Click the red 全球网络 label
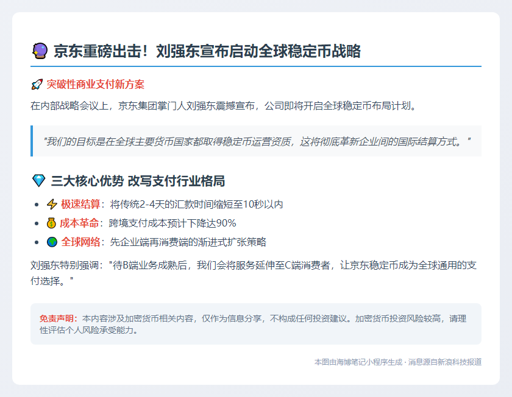Screen dimensions: 512x397 click(x=80, y=242)
